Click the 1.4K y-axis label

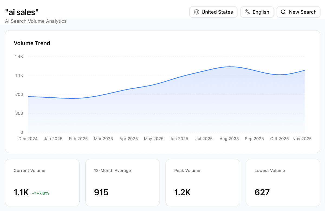pyautogui.click(x=19, y=56)
